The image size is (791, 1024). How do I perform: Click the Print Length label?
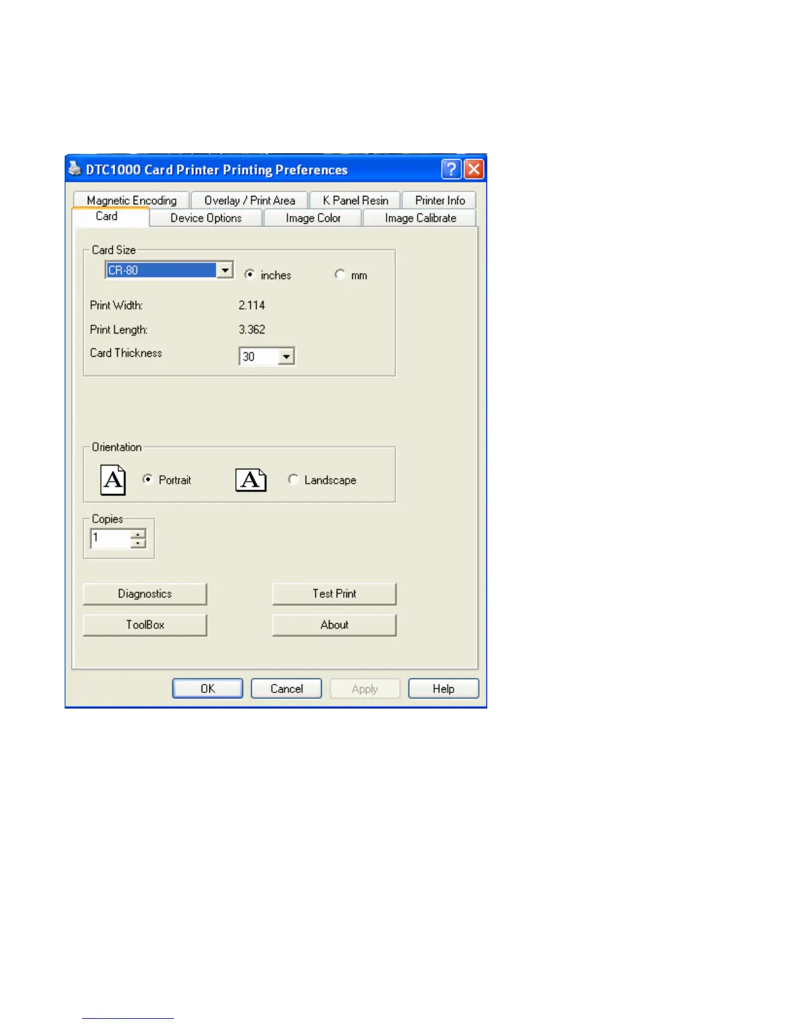(119, 330)
